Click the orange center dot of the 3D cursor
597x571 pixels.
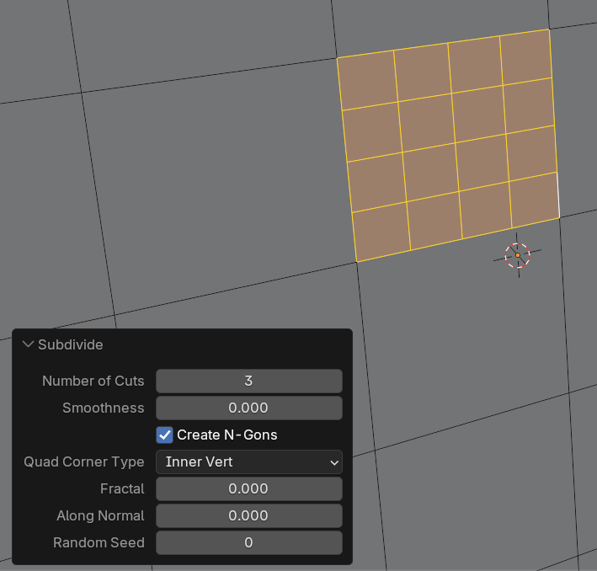[x=517, y=255]
